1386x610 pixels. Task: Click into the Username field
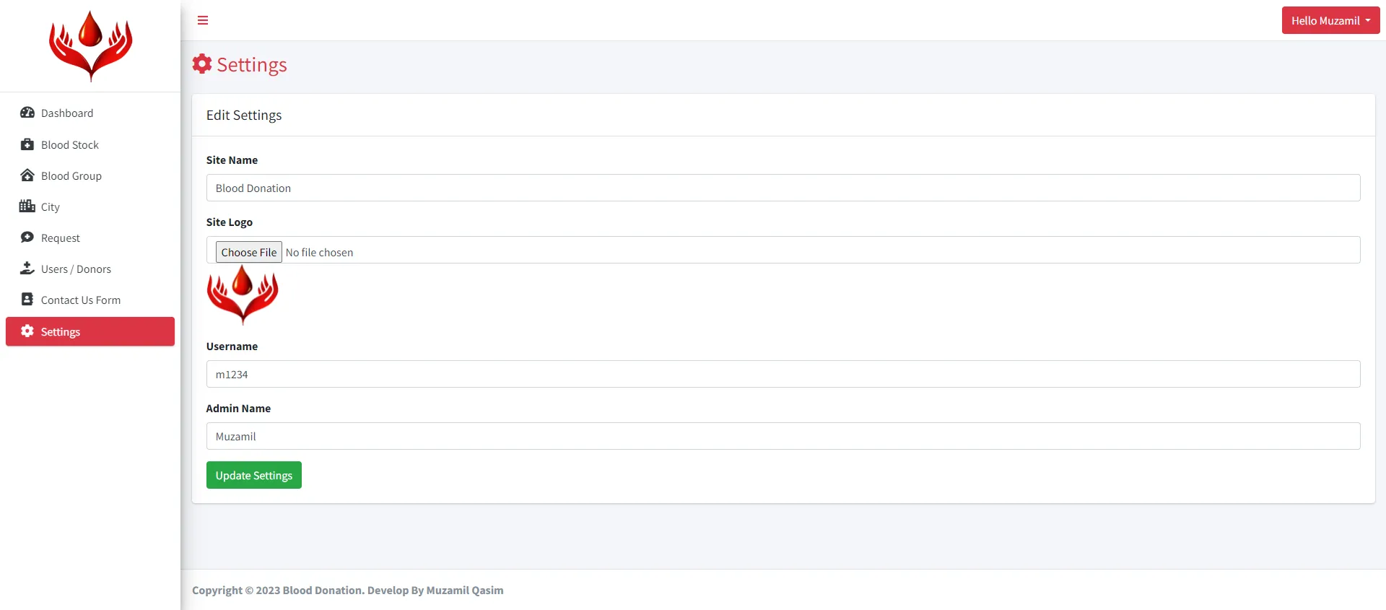[x=783, y=374]
